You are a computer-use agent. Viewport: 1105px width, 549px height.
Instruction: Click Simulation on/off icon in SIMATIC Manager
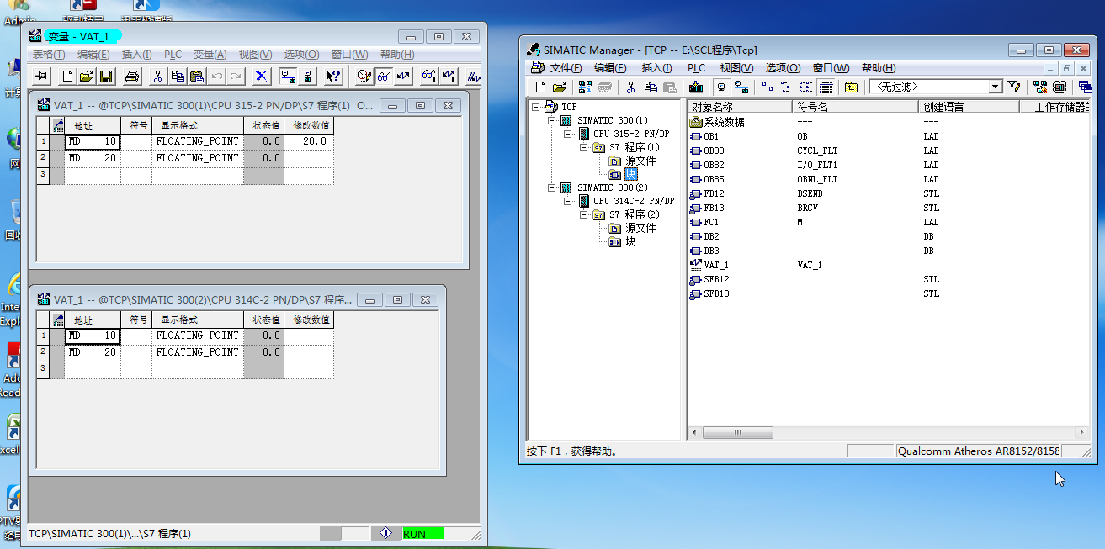coord(1059,87)
